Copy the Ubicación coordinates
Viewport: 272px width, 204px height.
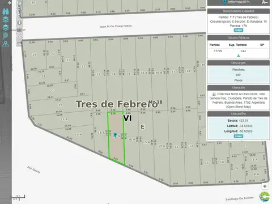tap(239, 136)
